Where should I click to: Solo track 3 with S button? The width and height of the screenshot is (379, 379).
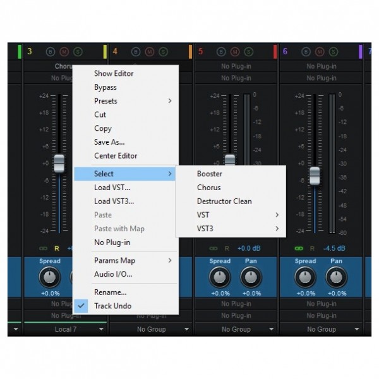coord(78,52)
